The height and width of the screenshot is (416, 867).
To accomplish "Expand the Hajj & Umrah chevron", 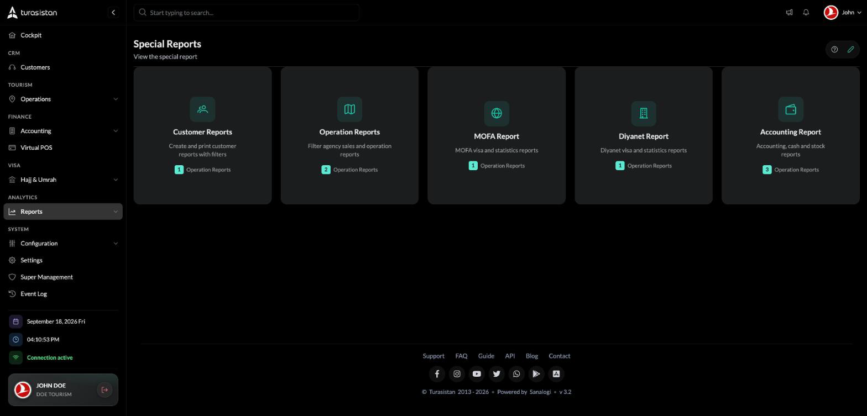I will pos(116,180).
